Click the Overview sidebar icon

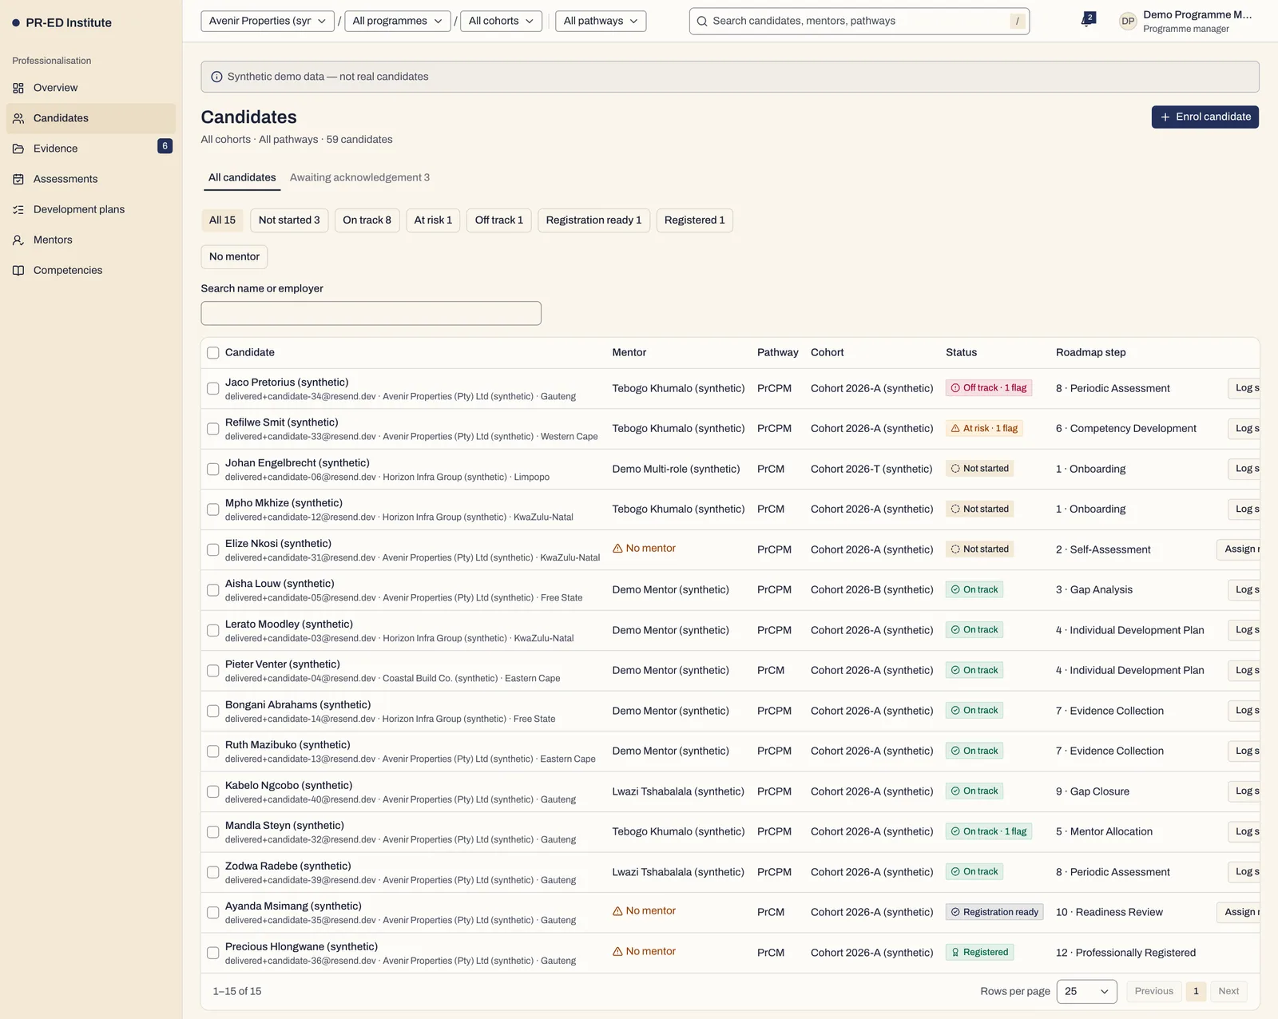point(18,88)
